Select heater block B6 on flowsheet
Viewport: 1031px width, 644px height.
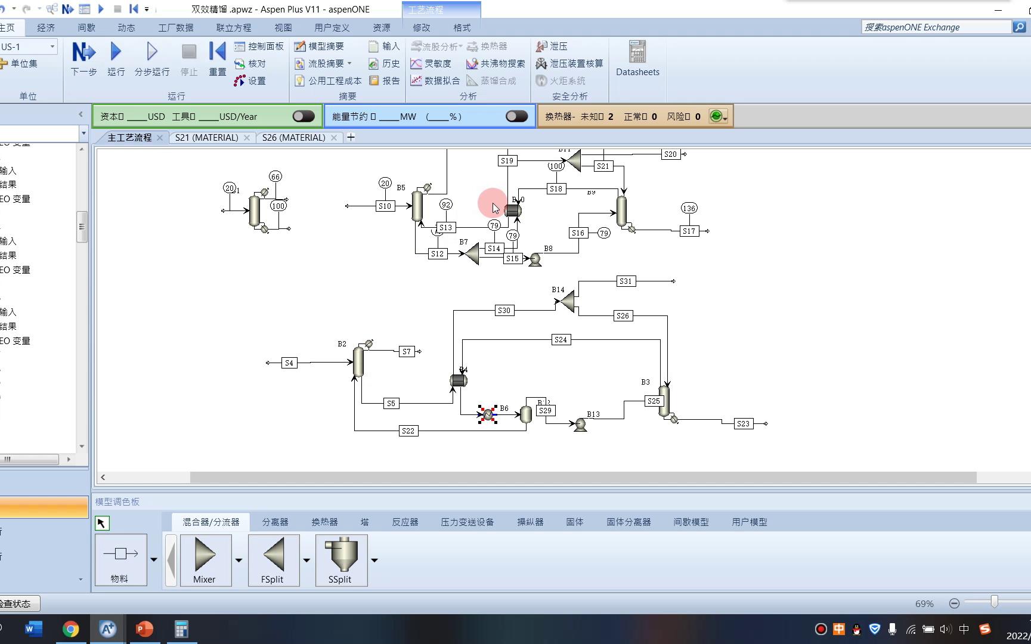click(487, 414)
